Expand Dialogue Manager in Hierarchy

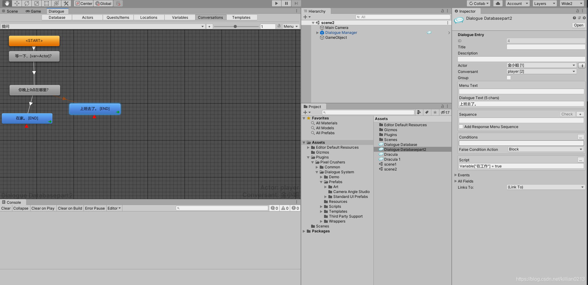[x=318, y=33]
